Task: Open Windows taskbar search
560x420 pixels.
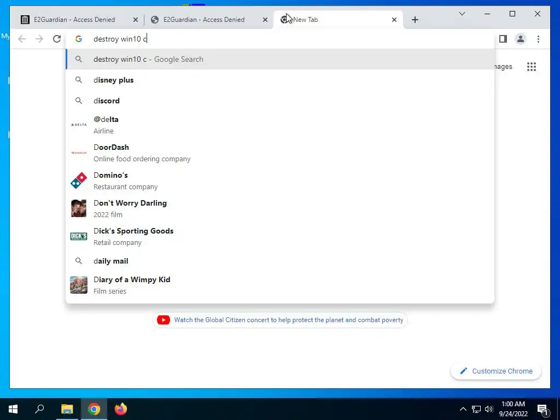Action: (39, 409)
